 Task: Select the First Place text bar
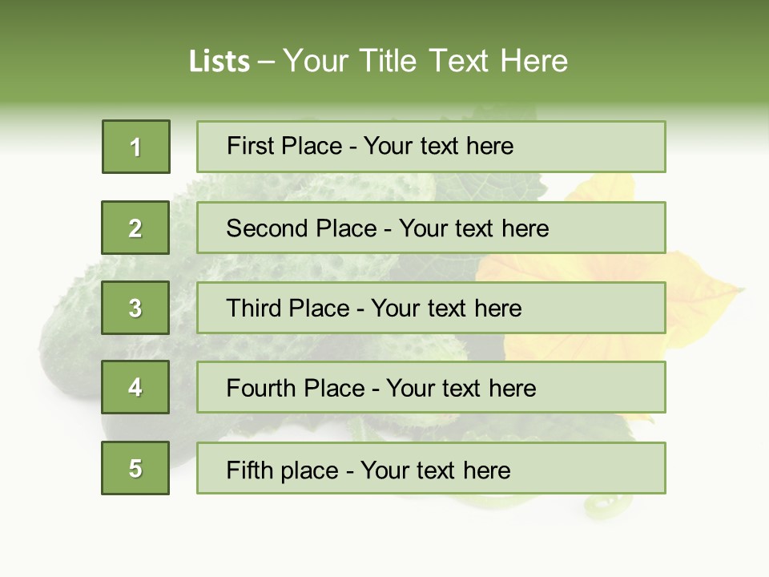pyautogui.click(x=431, y=147)
